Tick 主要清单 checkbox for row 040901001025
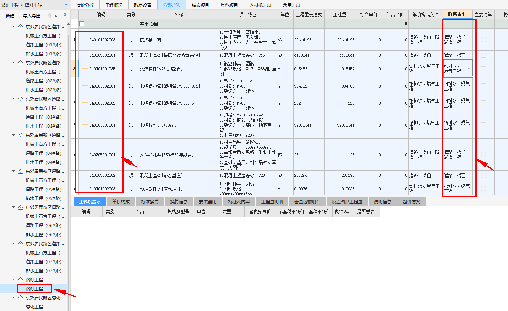508x311 pixels. click(483, 69)
